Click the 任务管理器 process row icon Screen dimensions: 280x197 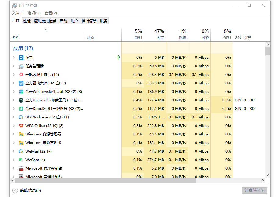21,66
